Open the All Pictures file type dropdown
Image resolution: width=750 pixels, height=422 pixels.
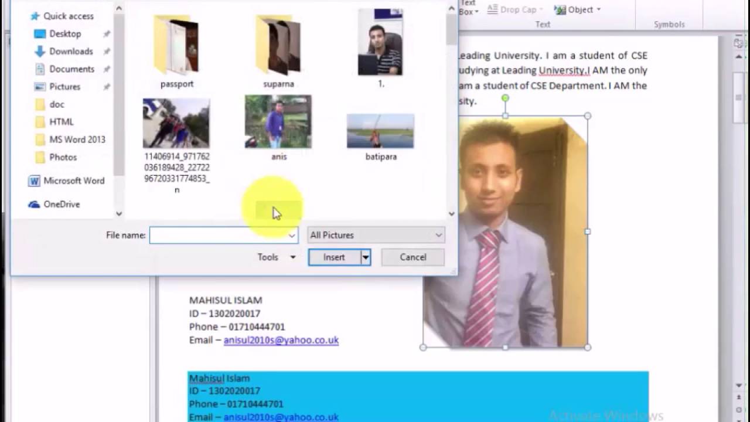(376, 235)
